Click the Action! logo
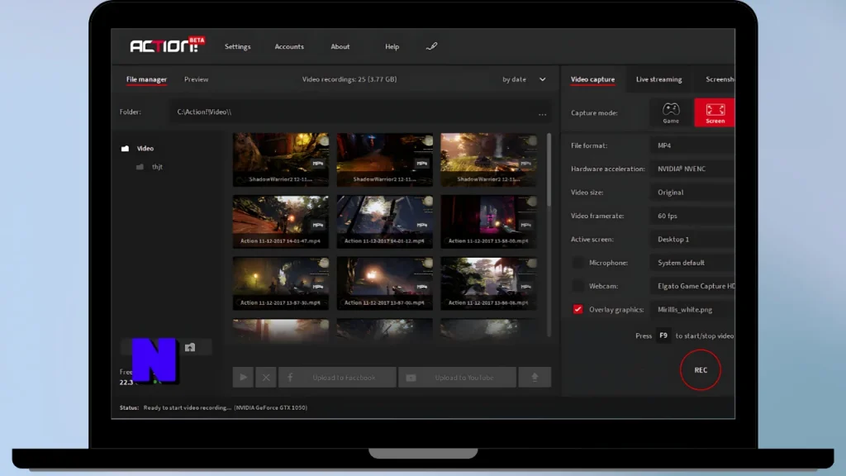 167,45
